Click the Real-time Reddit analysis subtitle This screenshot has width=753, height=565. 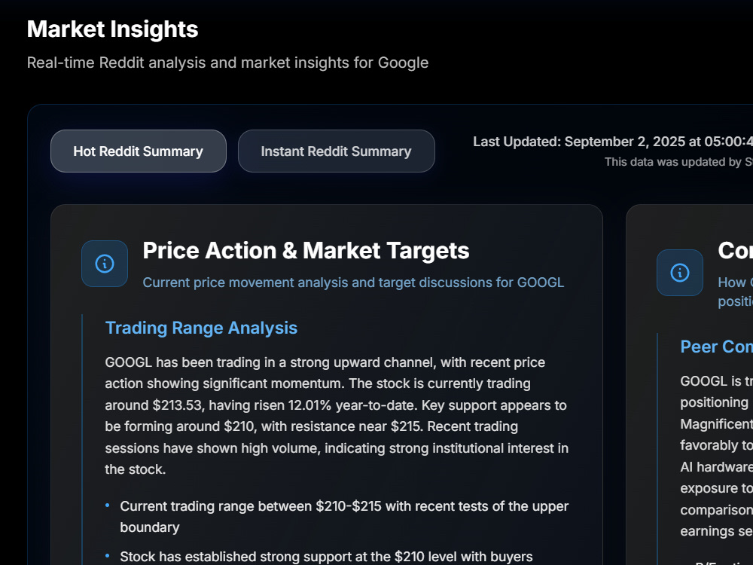227,63
